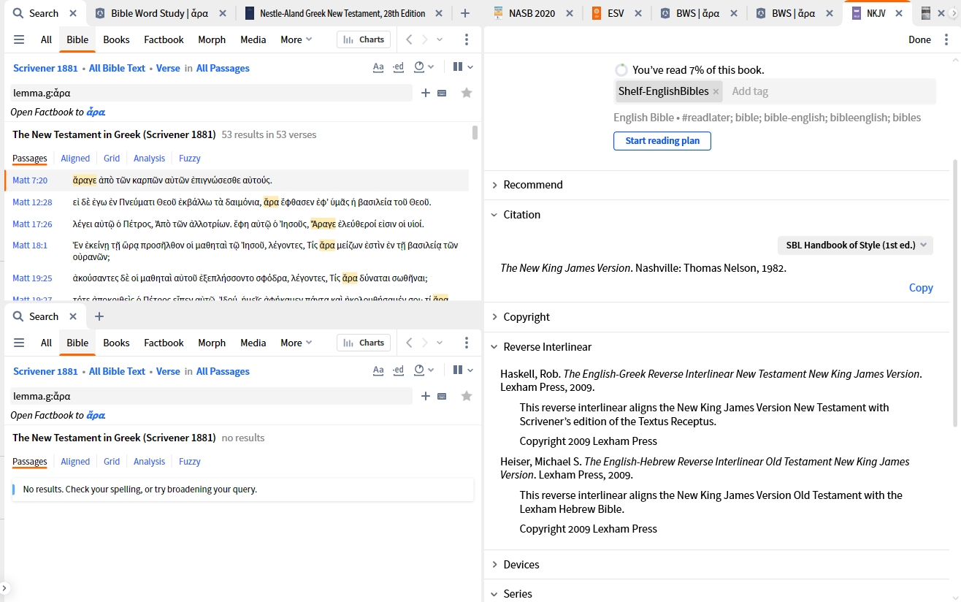
Task: Toggle Match all word forms in upper search panel
Action: tap(398, 67)
